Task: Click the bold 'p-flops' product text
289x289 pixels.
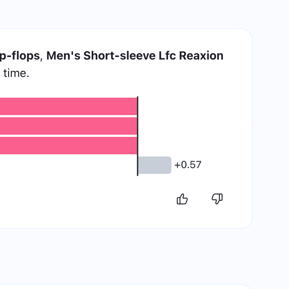Action: [x=20, y=56]
